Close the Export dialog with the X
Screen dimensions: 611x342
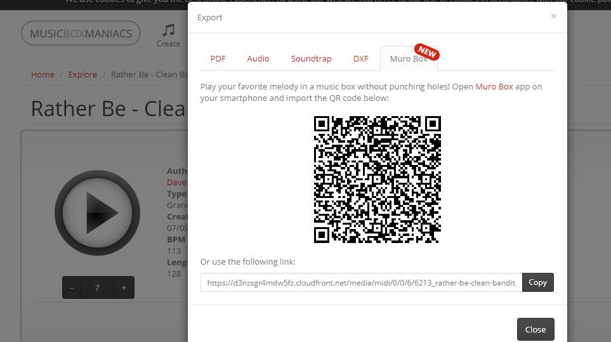(554, 16)
